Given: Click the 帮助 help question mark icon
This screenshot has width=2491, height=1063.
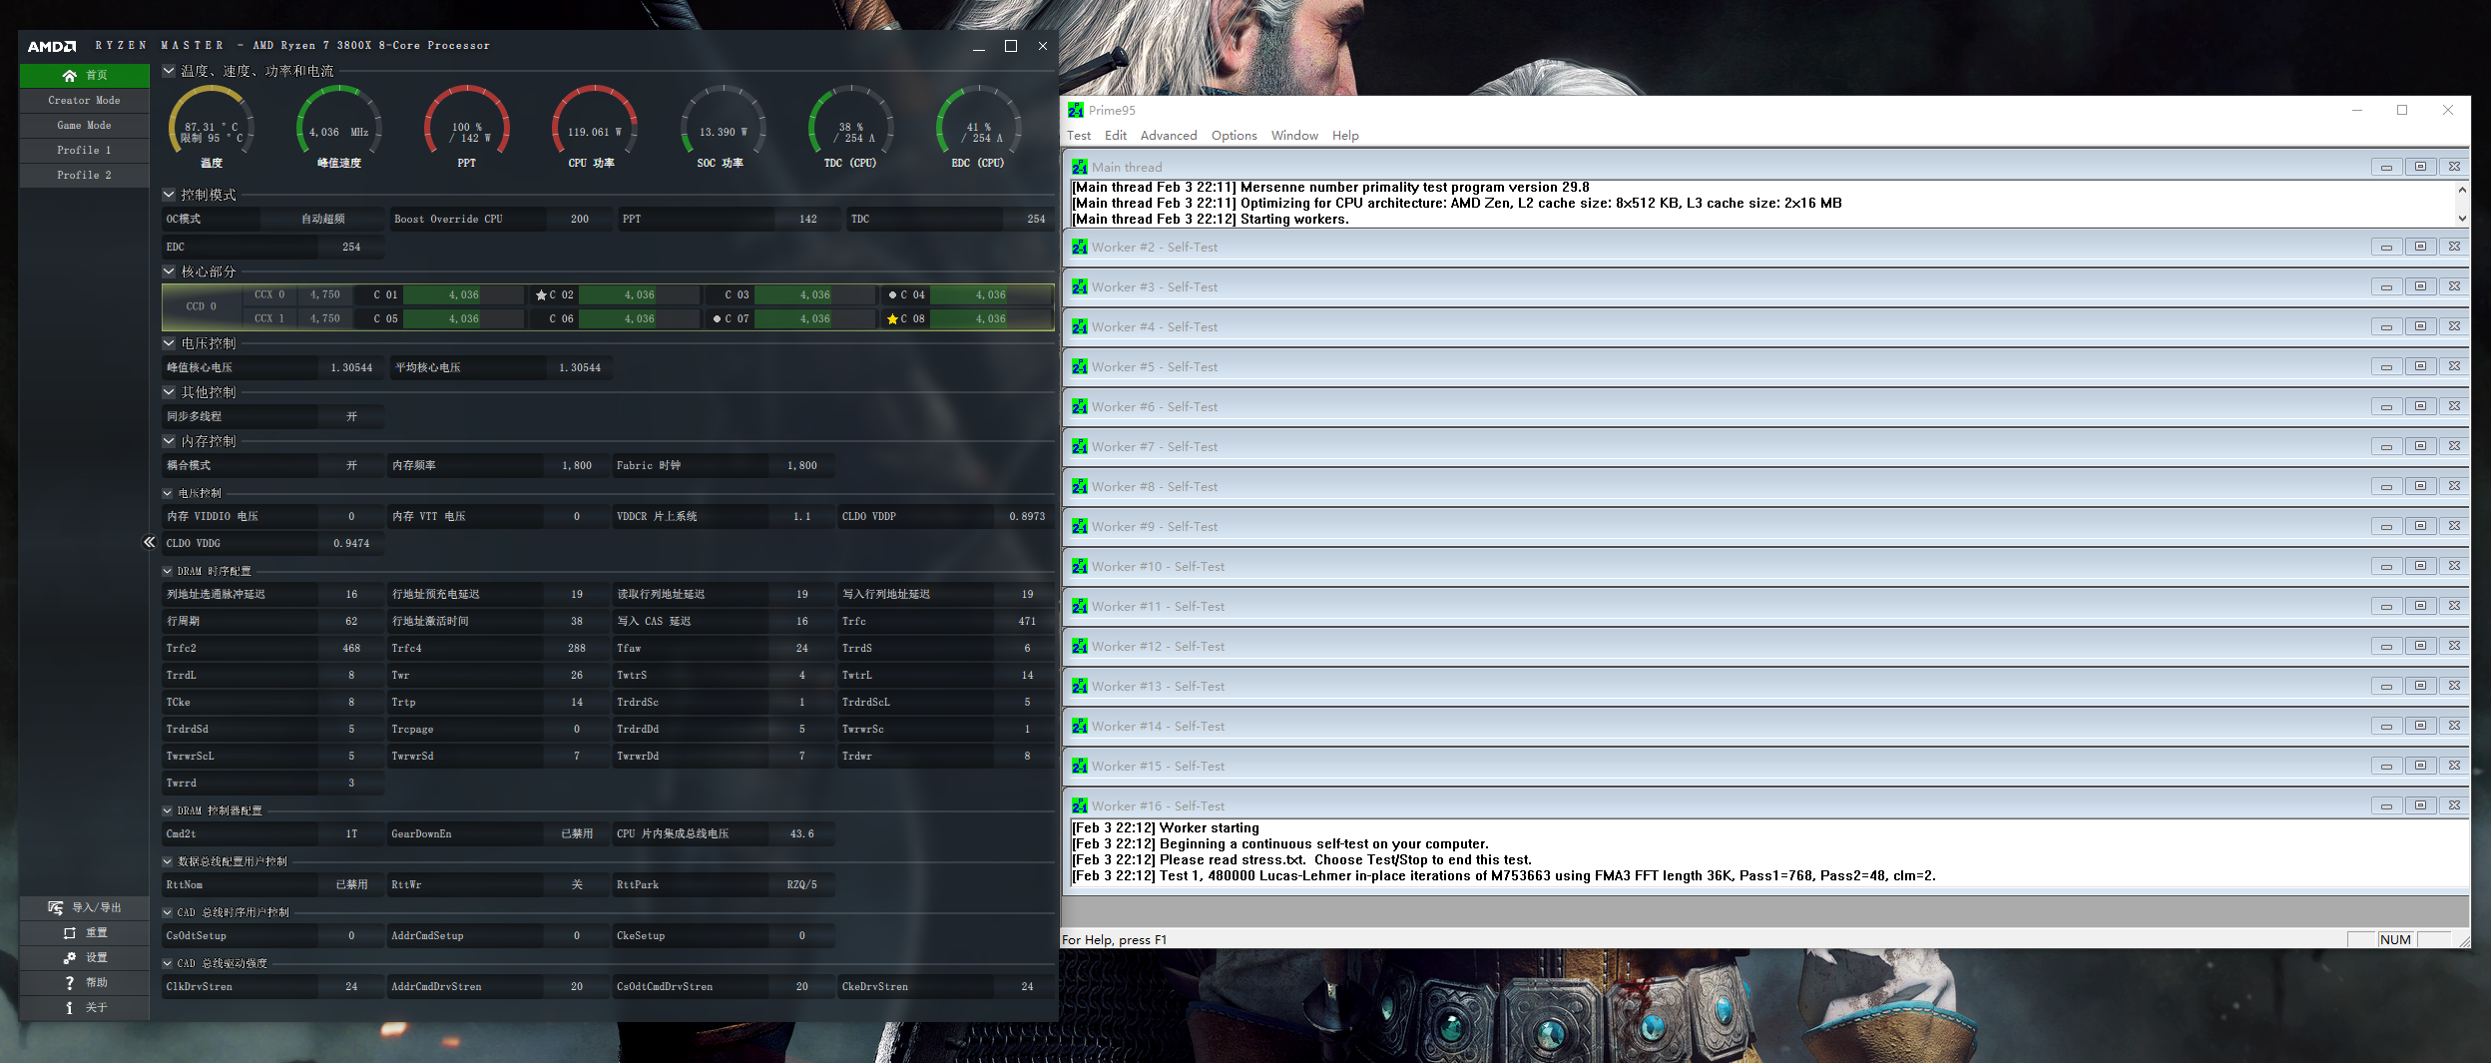Looking at the screenshot, I should tap(69, 982).
